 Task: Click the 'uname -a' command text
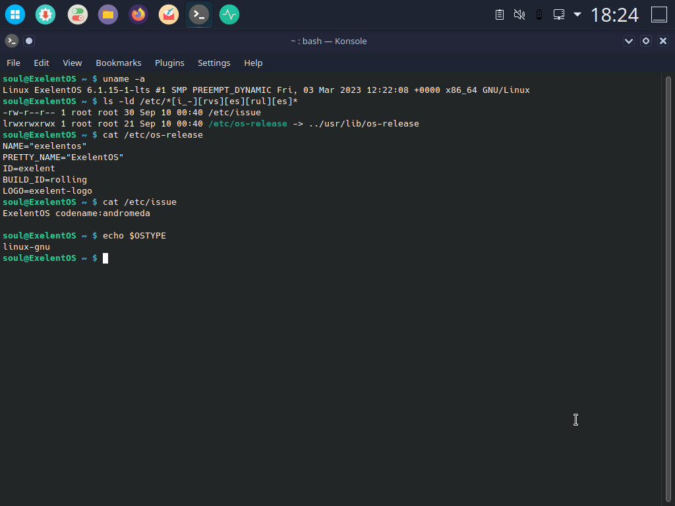(124, 79)
